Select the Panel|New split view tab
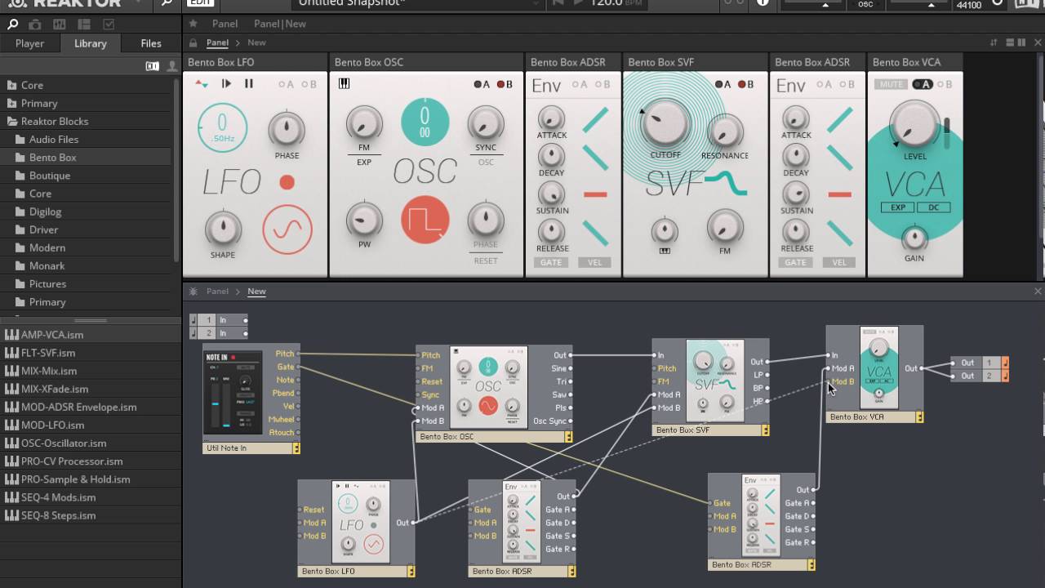Viewport: 1045px width, 588px height. tap(280, 24)
